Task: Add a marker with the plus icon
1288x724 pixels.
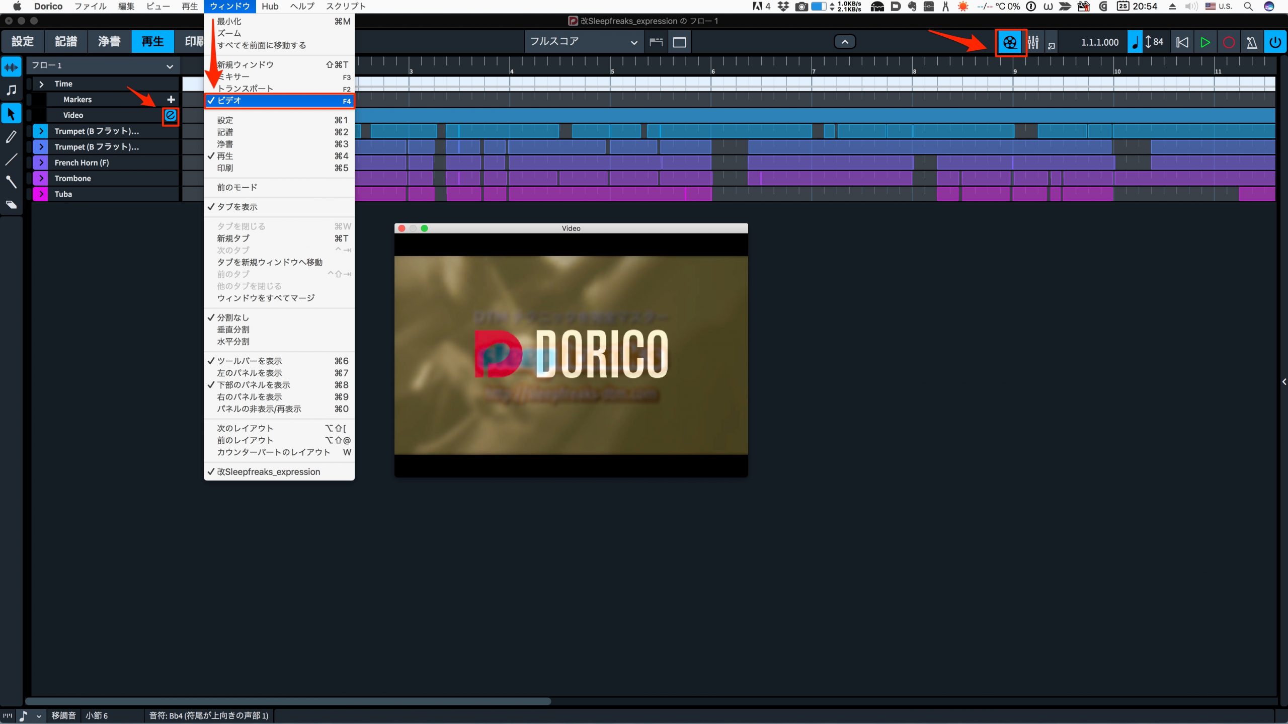Action: click(x=171, y=99)
